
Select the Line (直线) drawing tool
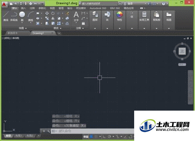(x=6, y=16)
